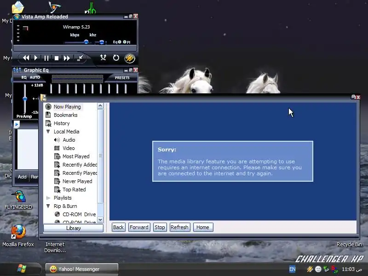368x276 pixels.
Task: Click the song seek progress bar
Action: point(75,48)
